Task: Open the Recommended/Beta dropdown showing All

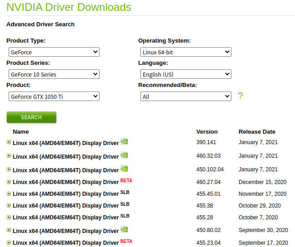Action: tap(186, 97)
